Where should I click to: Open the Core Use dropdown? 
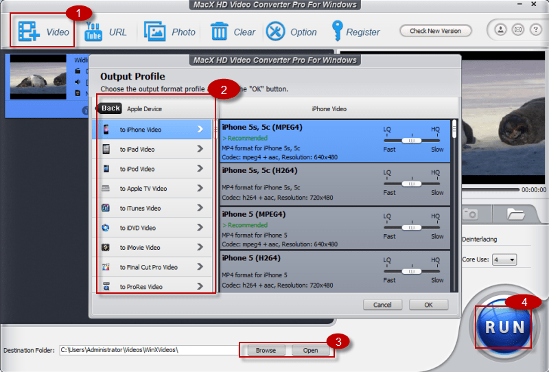[x=504, y=259]
